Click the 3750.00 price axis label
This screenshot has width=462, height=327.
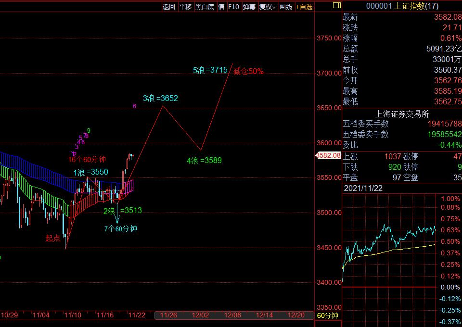tap(329, 38)
